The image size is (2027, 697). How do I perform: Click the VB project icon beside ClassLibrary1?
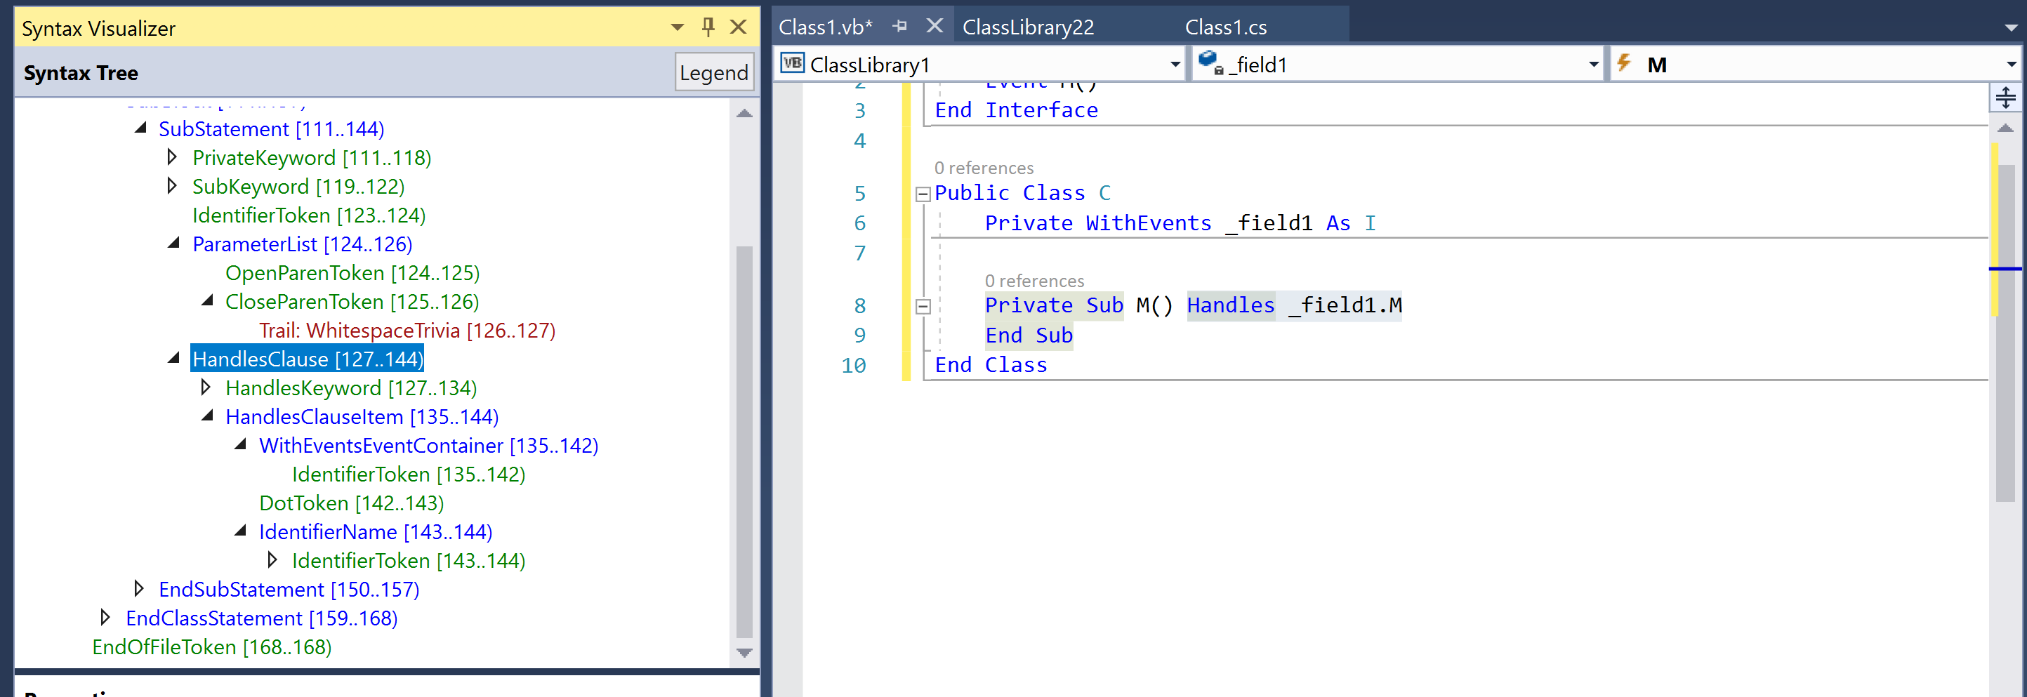point(793,65)
